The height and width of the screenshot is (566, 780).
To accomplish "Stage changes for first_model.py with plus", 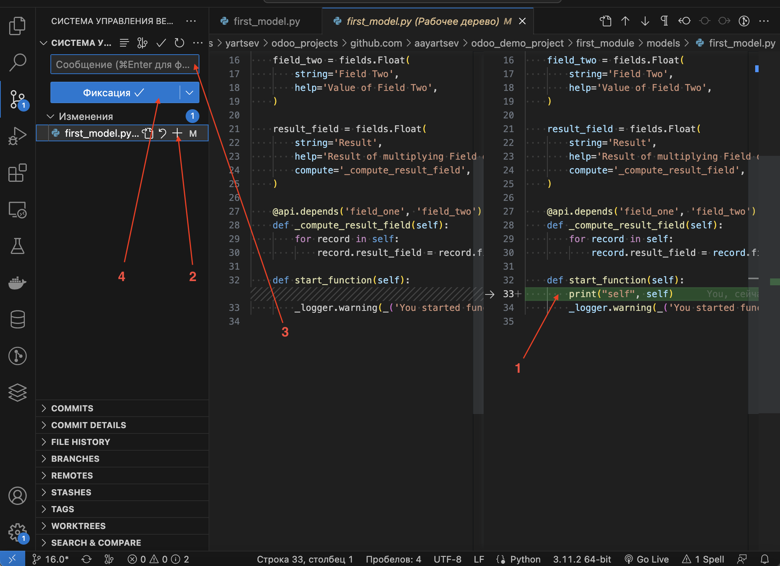I will pos(177,133).
